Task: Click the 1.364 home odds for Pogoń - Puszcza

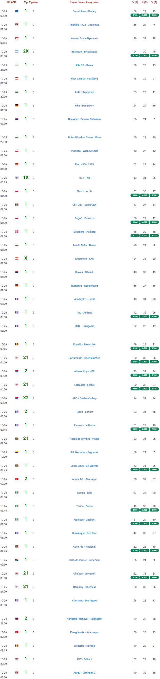Action: pyautogui.click(x=135, y=222)
